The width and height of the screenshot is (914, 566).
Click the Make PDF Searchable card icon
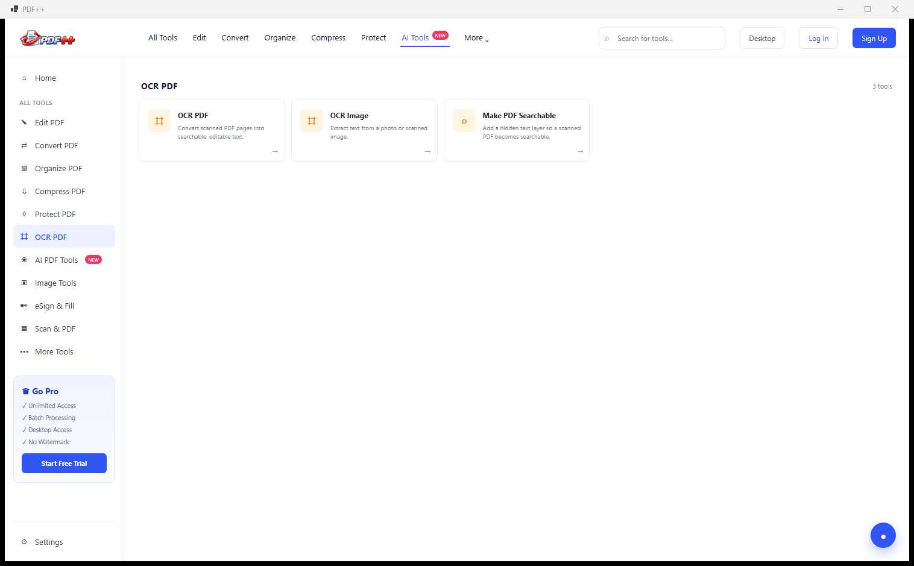[x=464, y=121]
